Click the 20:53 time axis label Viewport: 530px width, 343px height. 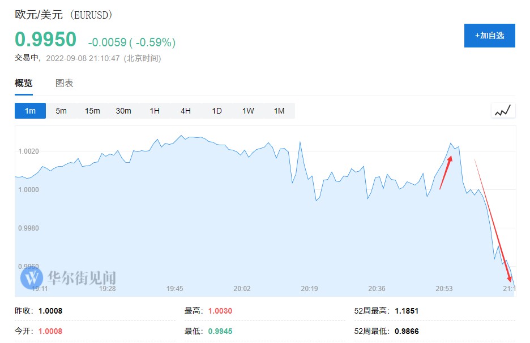coord(444,289)
